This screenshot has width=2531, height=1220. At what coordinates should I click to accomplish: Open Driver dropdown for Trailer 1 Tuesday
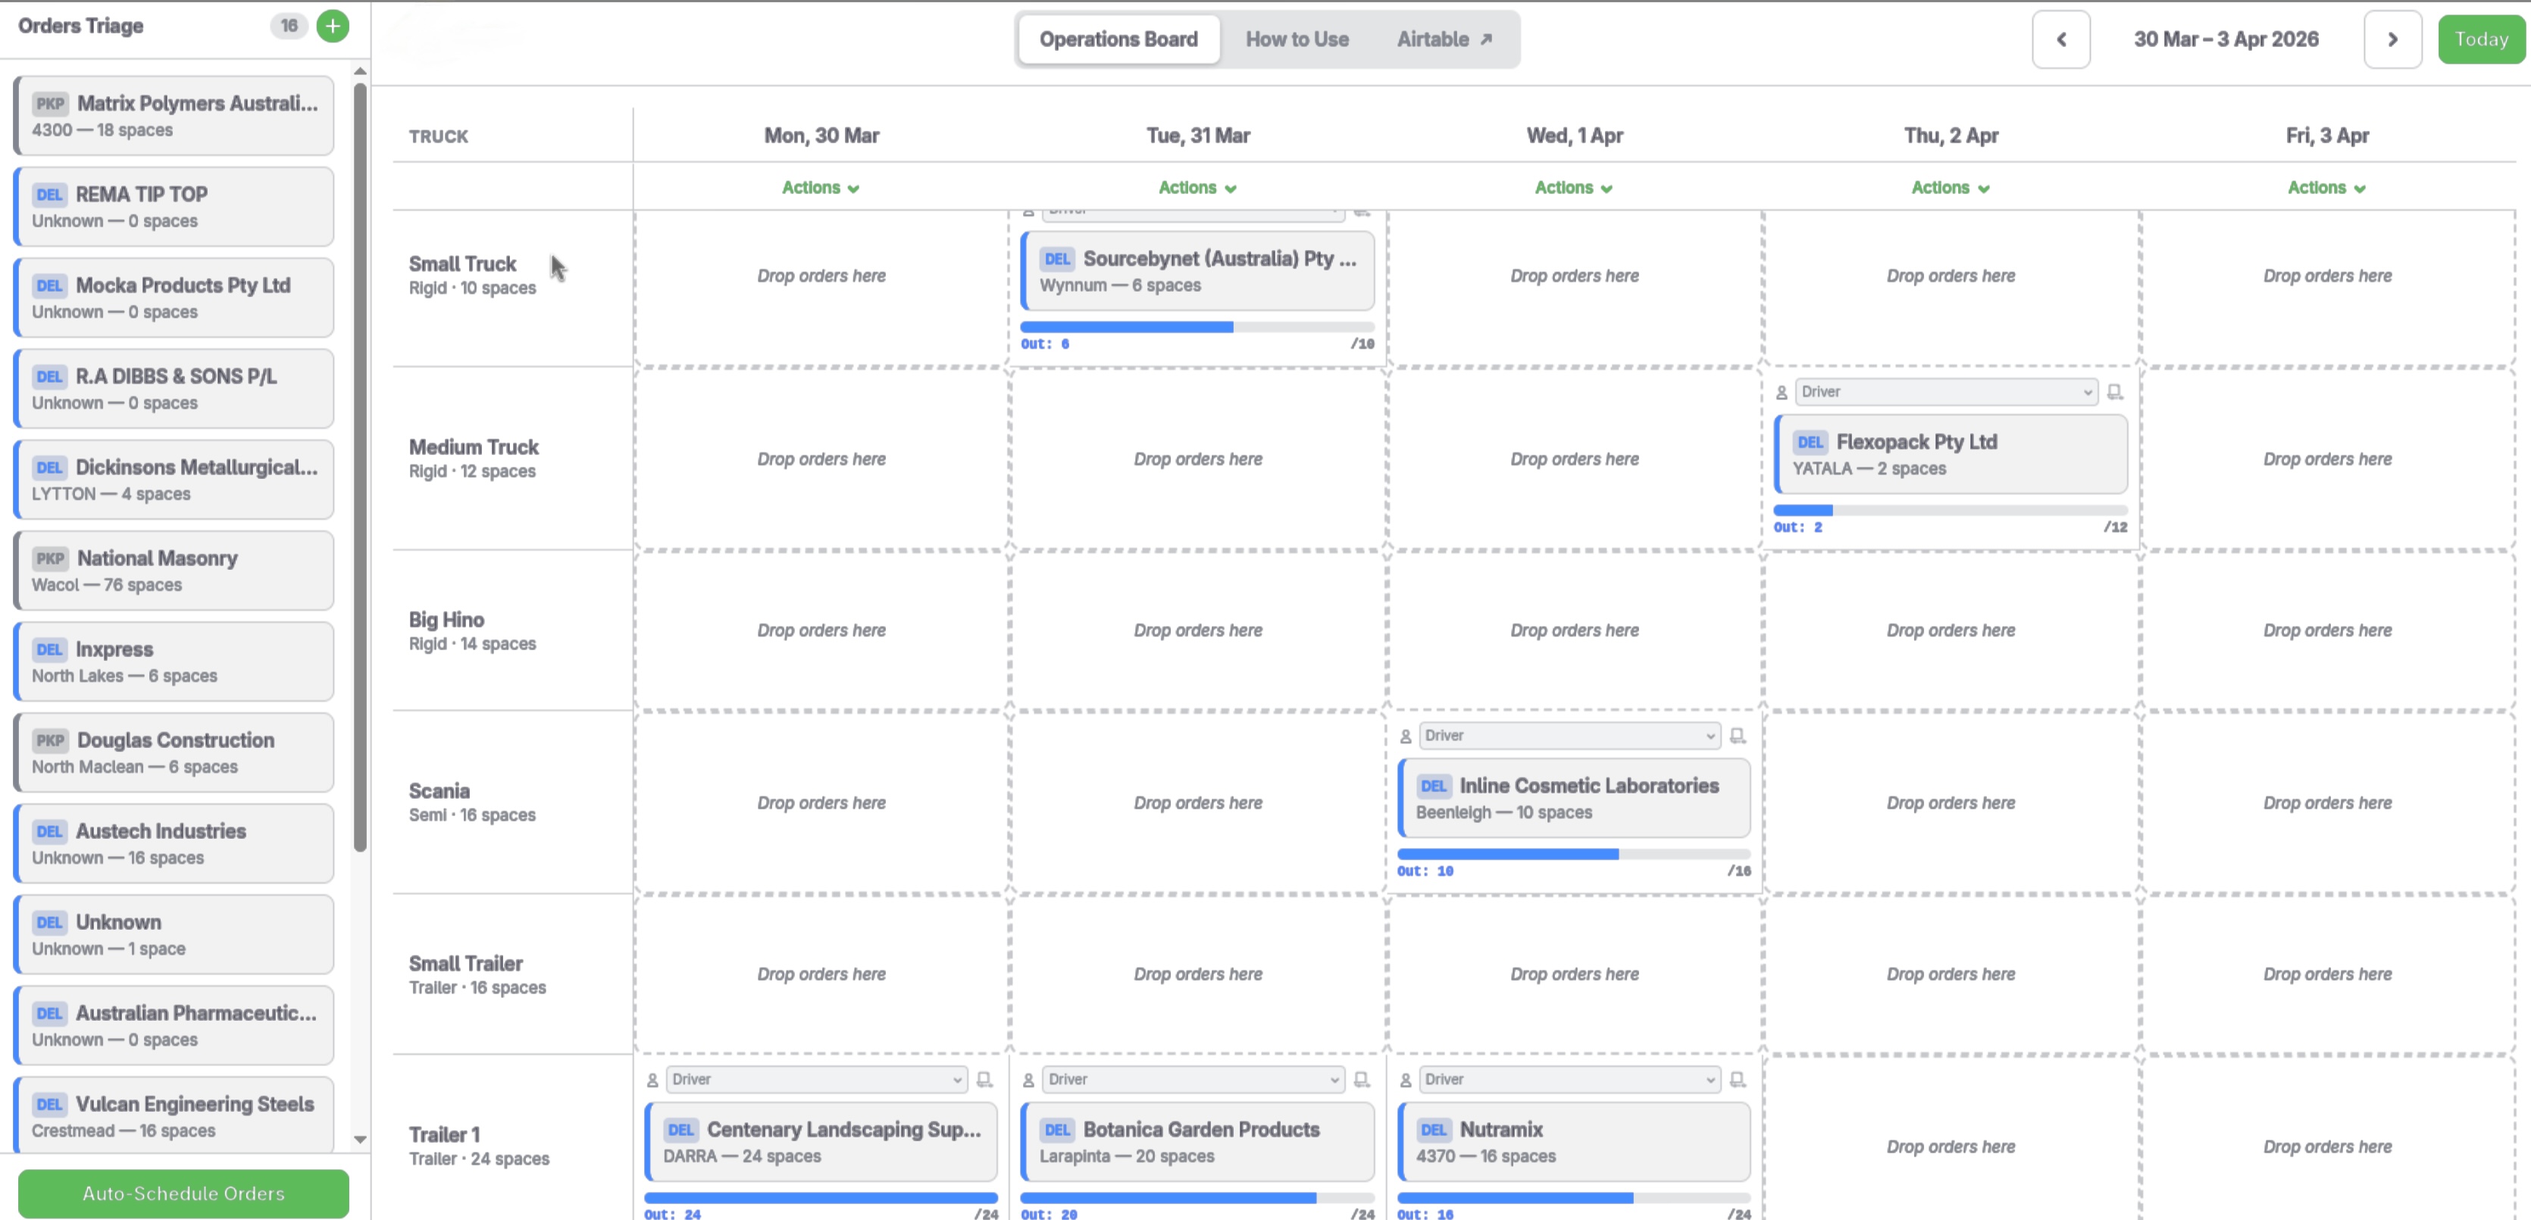(x=1192, y=1080)
